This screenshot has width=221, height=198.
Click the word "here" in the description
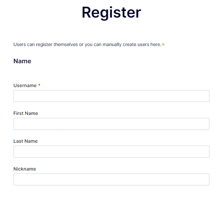coord(155,44)
